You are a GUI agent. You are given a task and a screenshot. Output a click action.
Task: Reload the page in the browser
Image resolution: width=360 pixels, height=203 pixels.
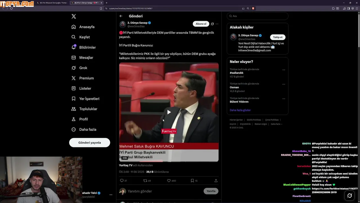12,8
